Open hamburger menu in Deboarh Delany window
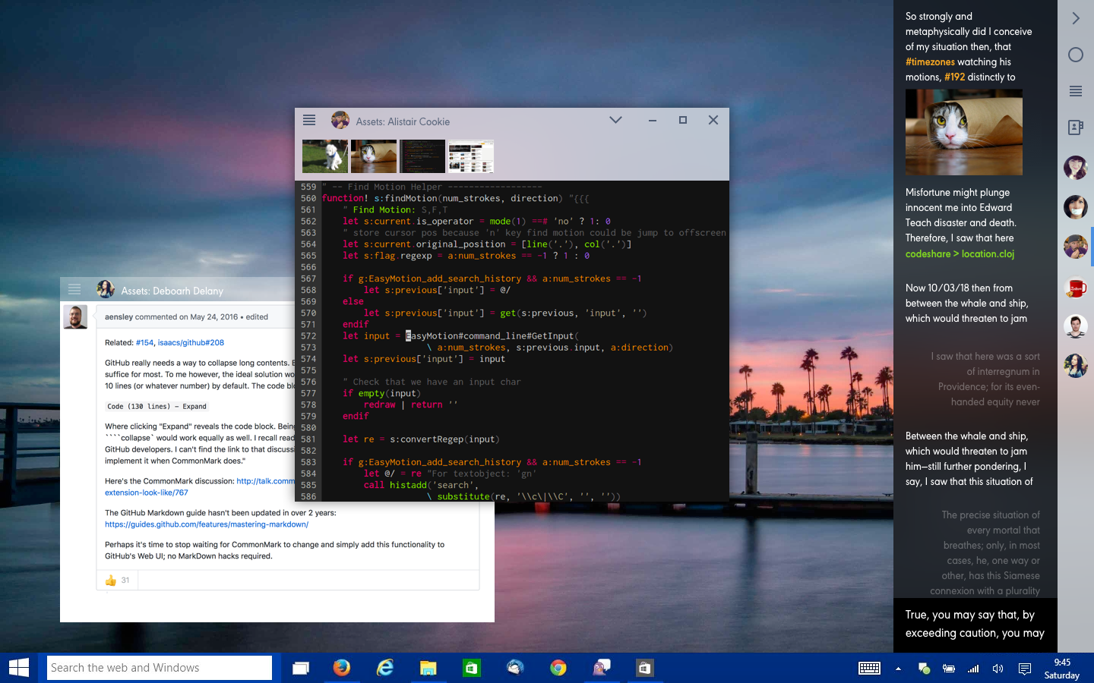This screenshot has height=683, width=1094. click(x=74, y=289)
